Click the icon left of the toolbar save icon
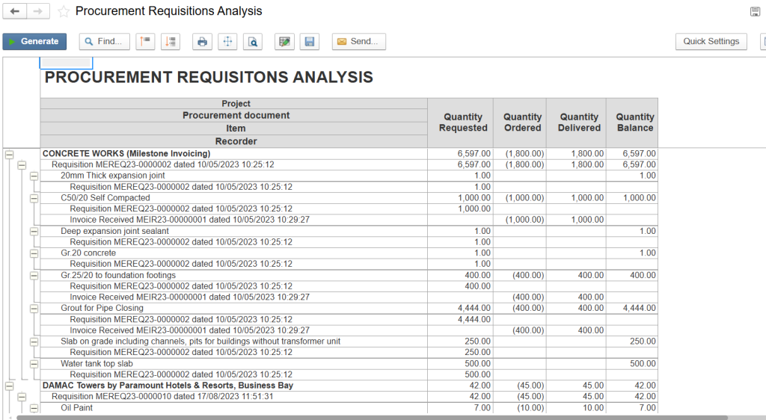 (x=284, y=42)
